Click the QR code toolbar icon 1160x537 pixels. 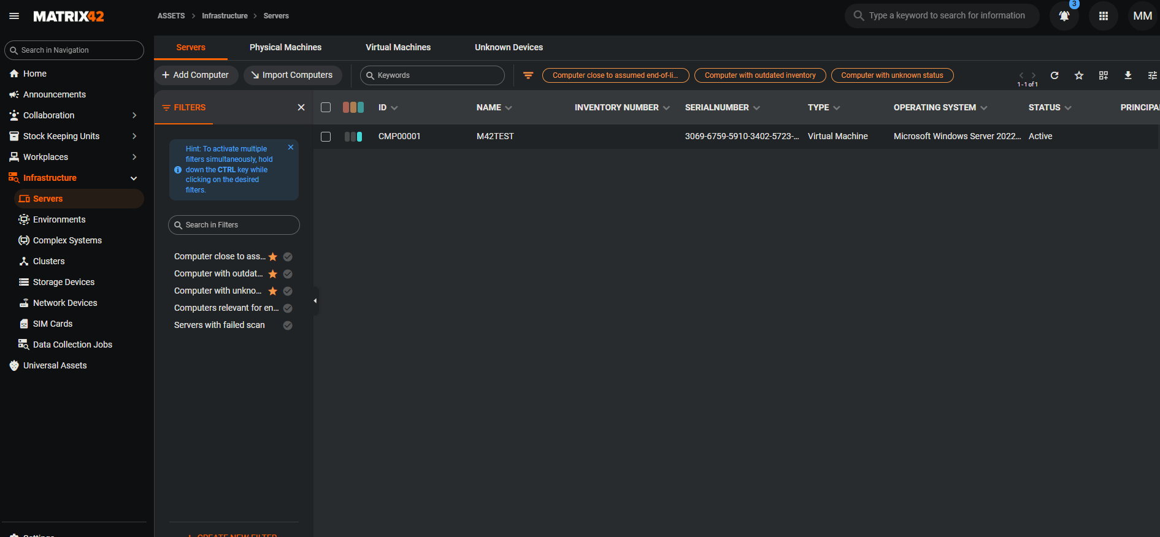coord(1104,75)
